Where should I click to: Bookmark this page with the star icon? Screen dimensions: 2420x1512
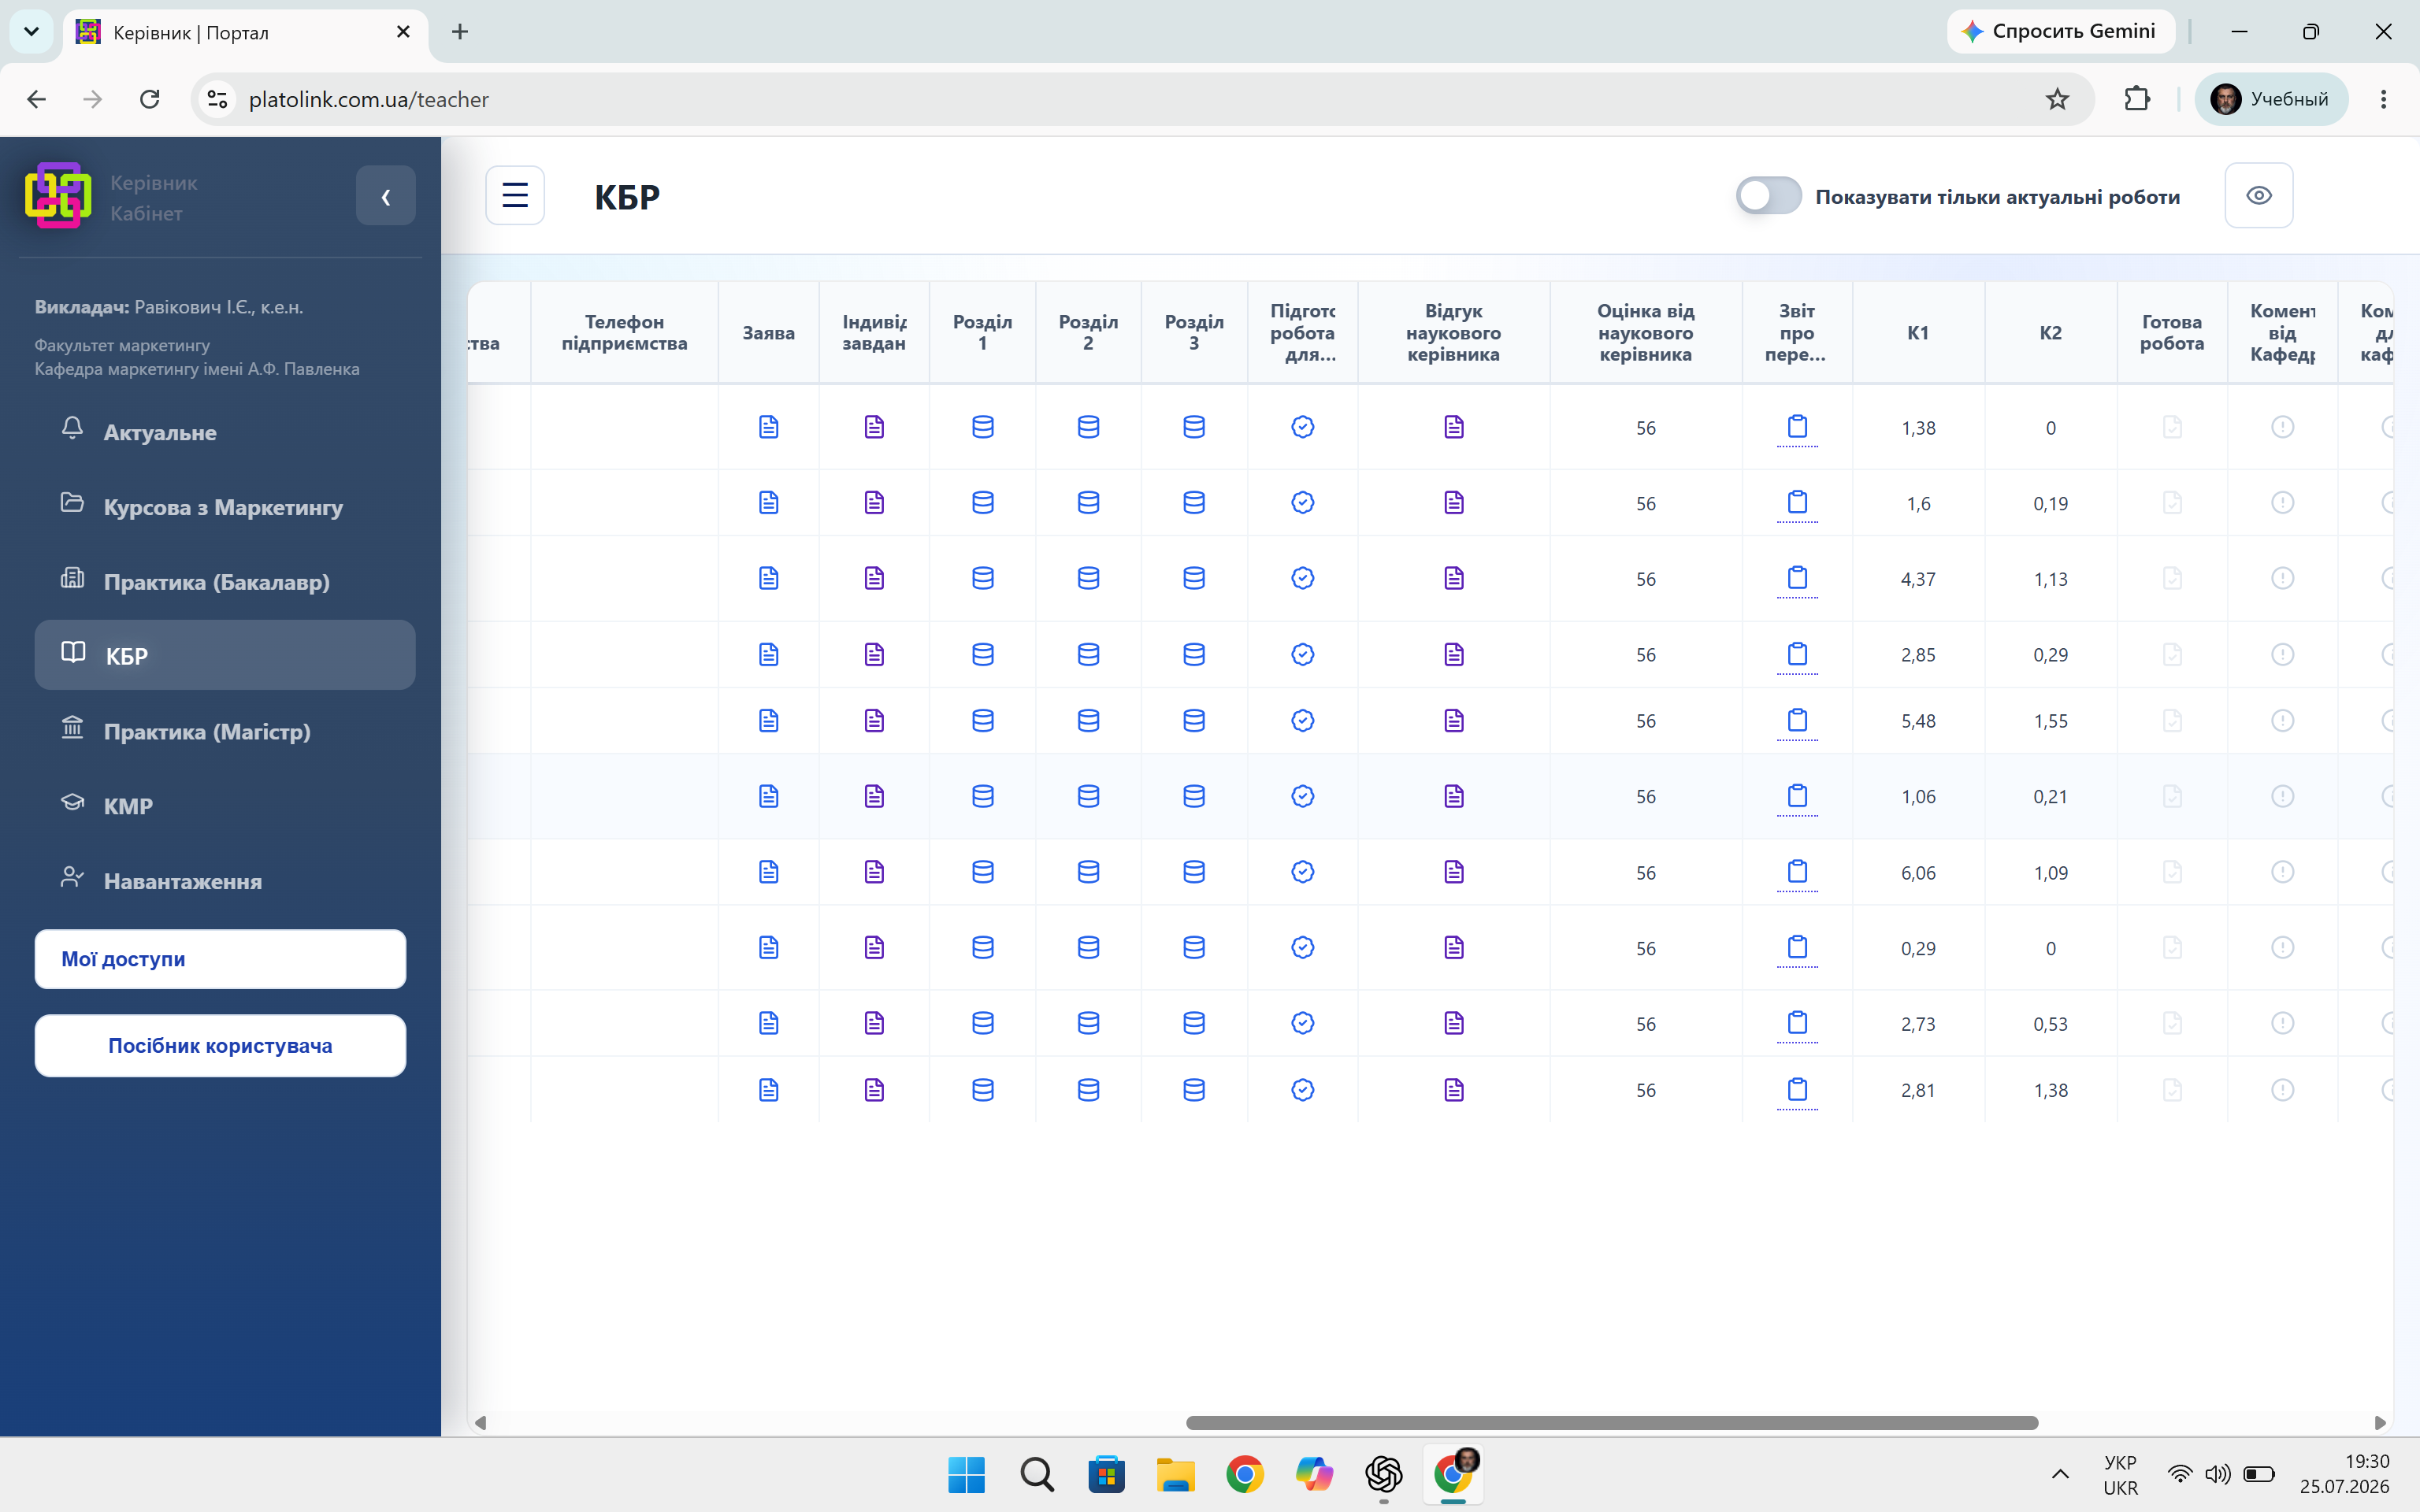(2056, 99)
